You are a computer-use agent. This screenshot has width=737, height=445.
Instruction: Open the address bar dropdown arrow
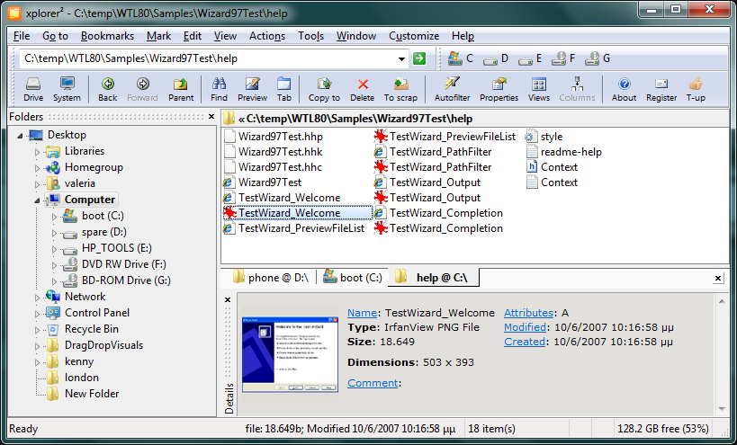(x=401, y=58)
